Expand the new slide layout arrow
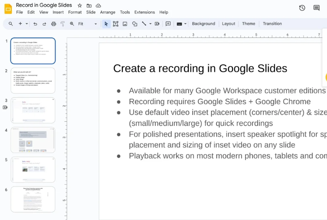The width and height of the screenshot is (327, 220). point(27,24)
